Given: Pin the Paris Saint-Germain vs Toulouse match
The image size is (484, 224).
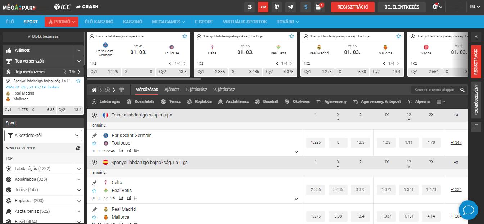Looking at the screenshot, I should 94,136.
